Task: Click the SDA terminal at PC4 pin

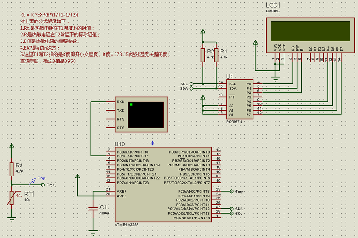Action: 232,209
